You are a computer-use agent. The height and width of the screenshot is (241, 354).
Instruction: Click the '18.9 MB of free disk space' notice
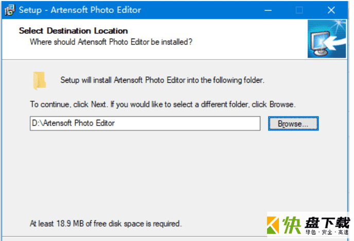[105, 224]
